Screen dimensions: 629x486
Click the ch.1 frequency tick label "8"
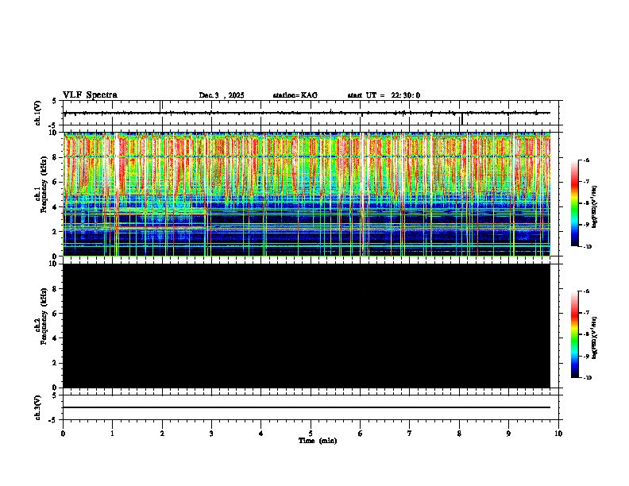(x=56, y=157)
